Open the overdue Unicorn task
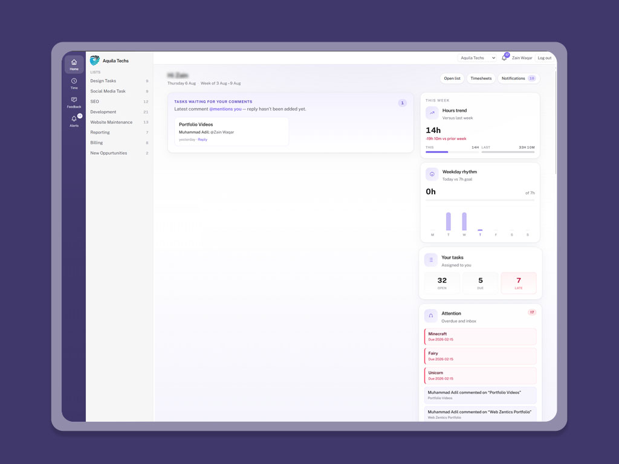Screen dimensions: 619x464 pos(480,376)
